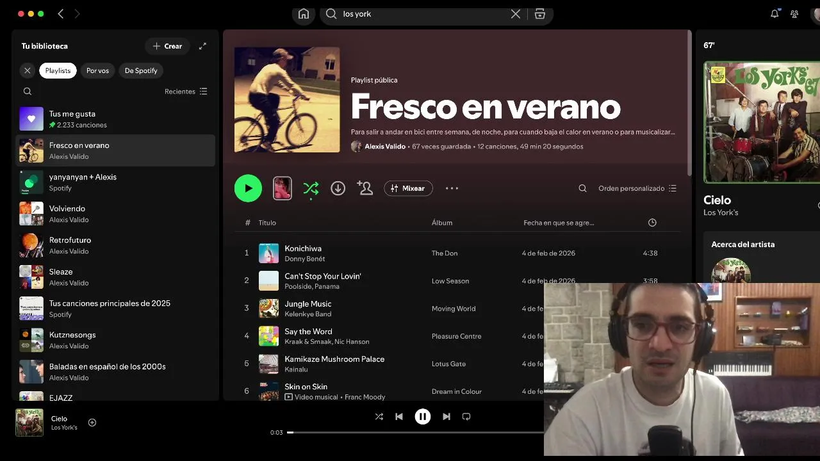820x461 pixels.
Task: Toggle shuffle in player bar
Action: click(379, 417)
